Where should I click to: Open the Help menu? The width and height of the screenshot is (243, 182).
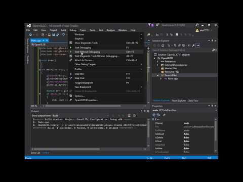tap(133, 30)
